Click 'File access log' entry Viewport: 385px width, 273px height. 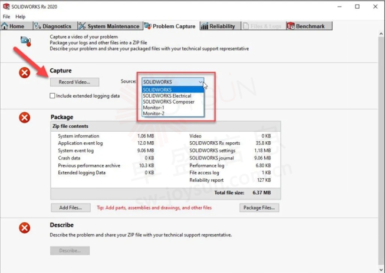pos(204,173)
